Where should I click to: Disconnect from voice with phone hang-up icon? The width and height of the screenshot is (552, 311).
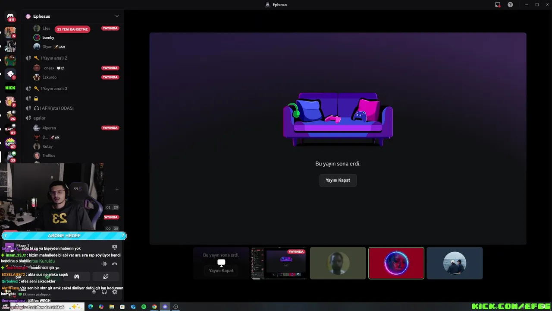(x=115, y=264)
